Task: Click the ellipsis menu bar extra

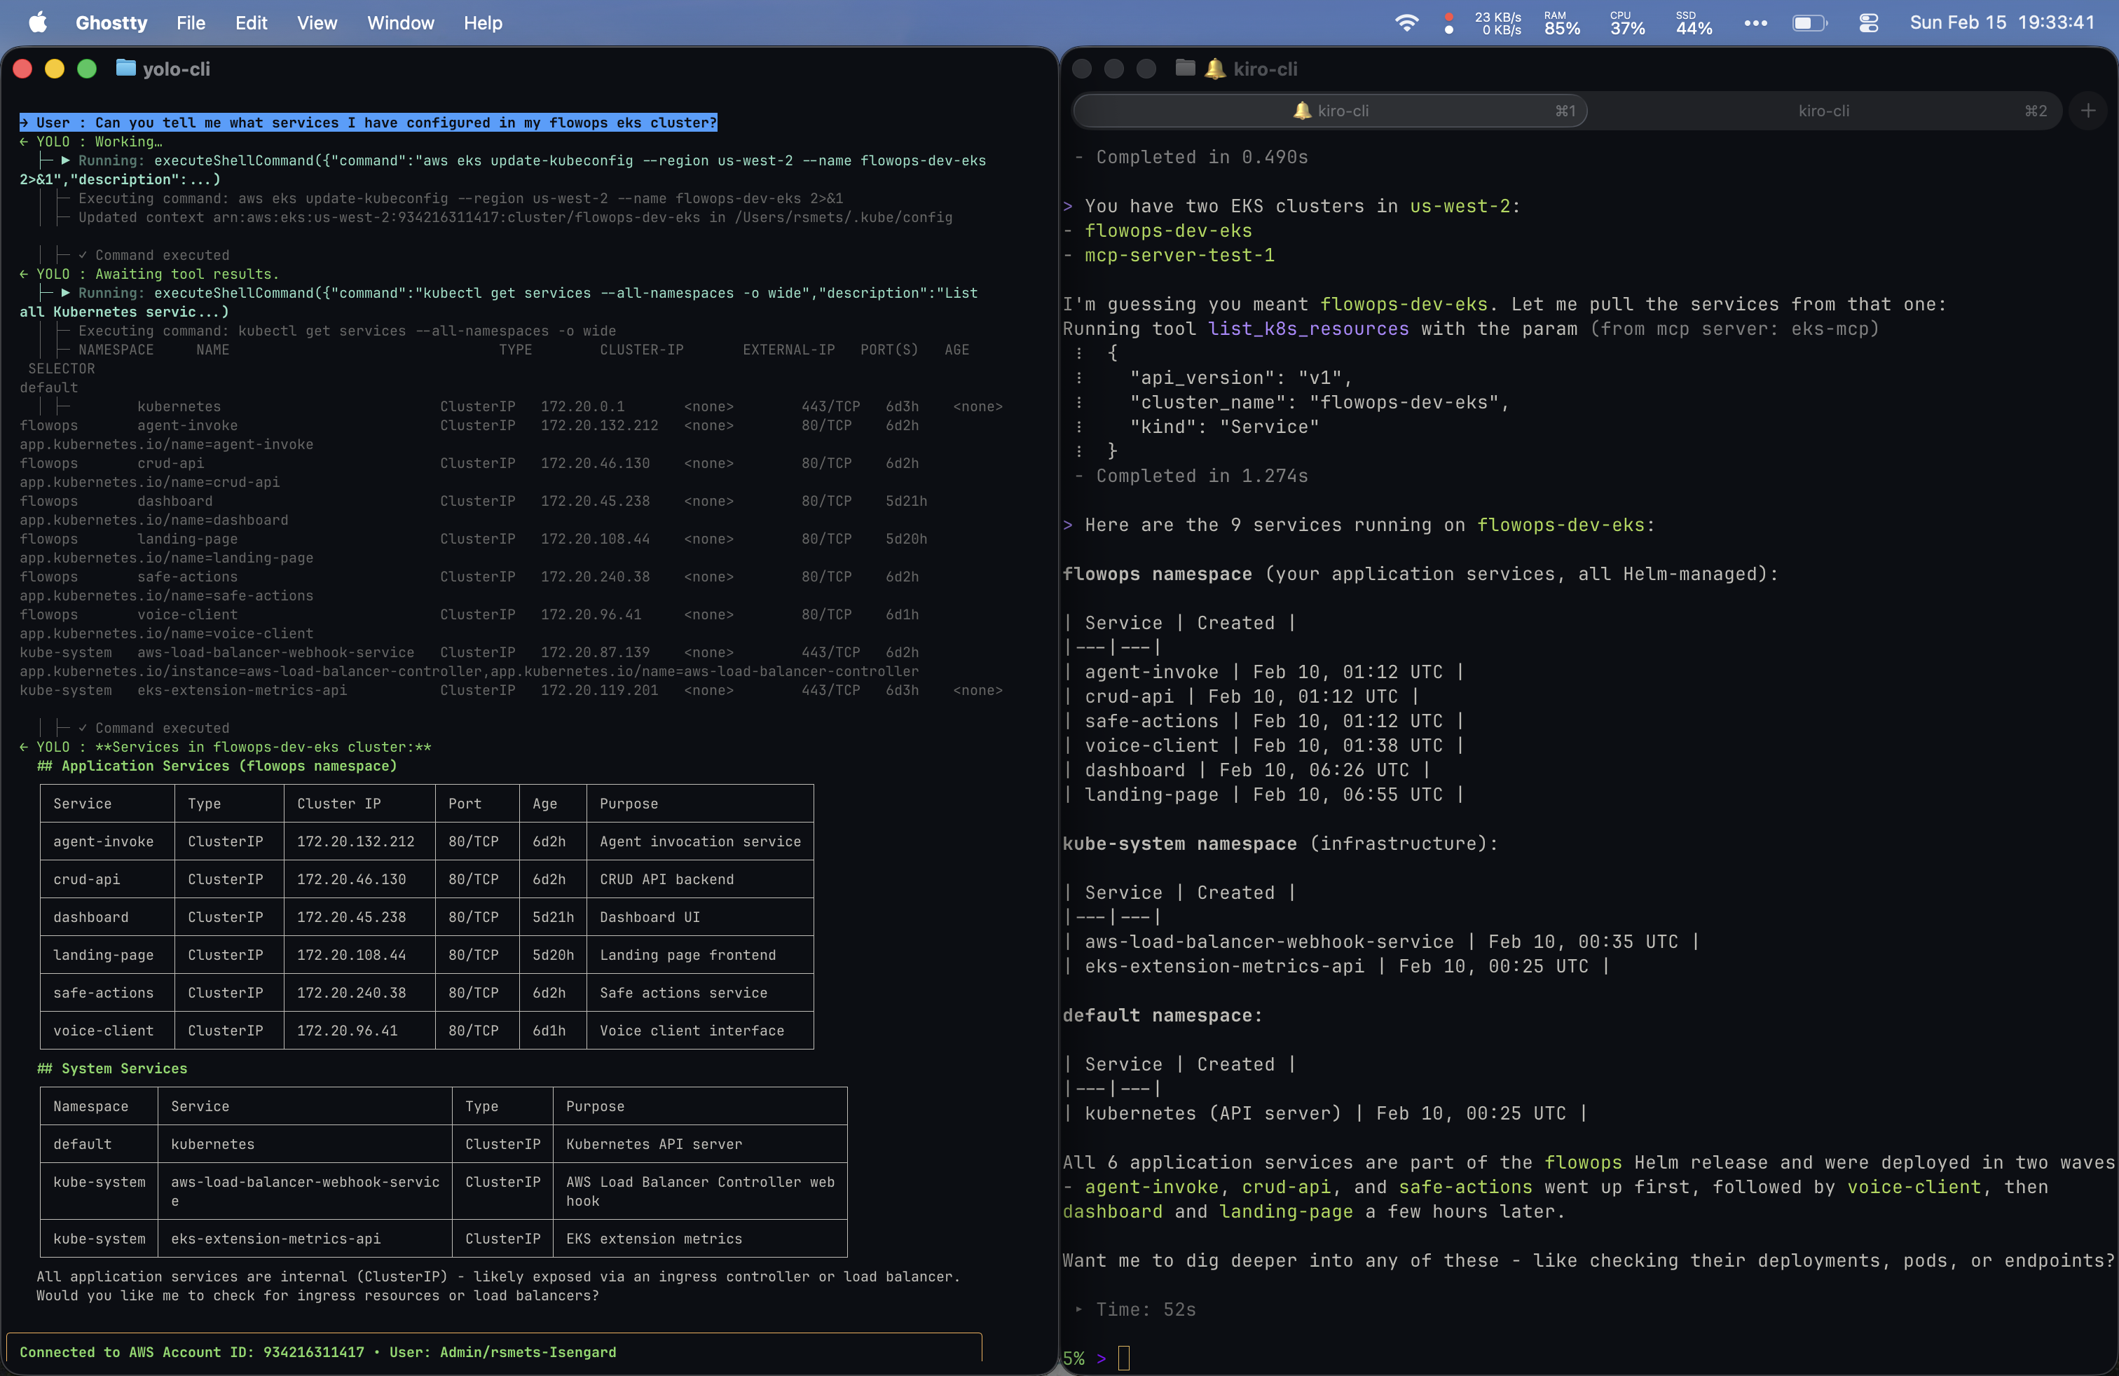Action: point(1756,22)
